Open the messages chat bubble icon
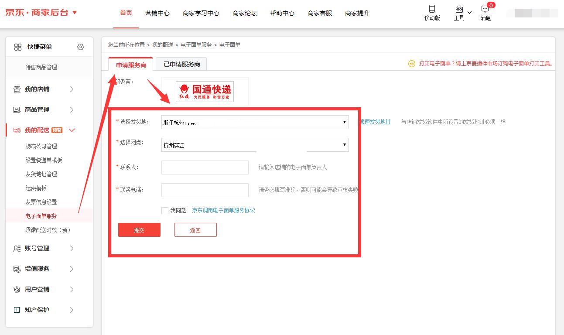564x335 pixels. tap(485, 9)
